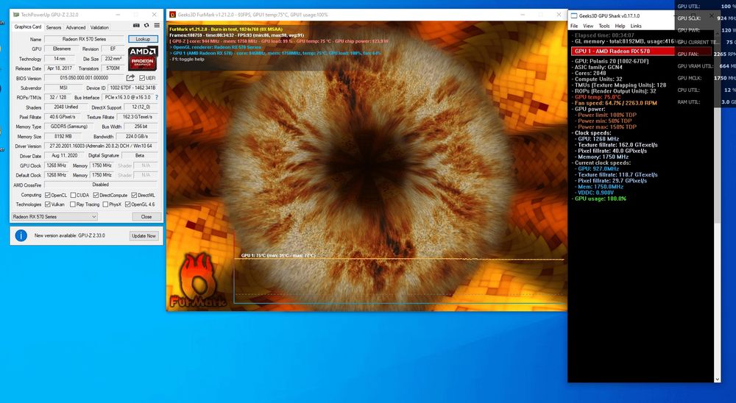The image size is (736, 403).
Task: Click the Close button in GPU-Z
Action: [146, 217]
